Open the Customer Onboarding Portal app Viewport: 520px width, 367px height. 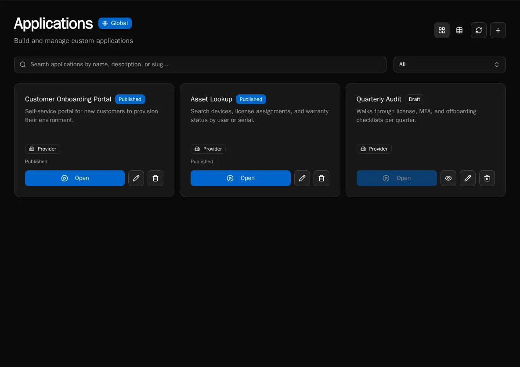pos(75,178)
